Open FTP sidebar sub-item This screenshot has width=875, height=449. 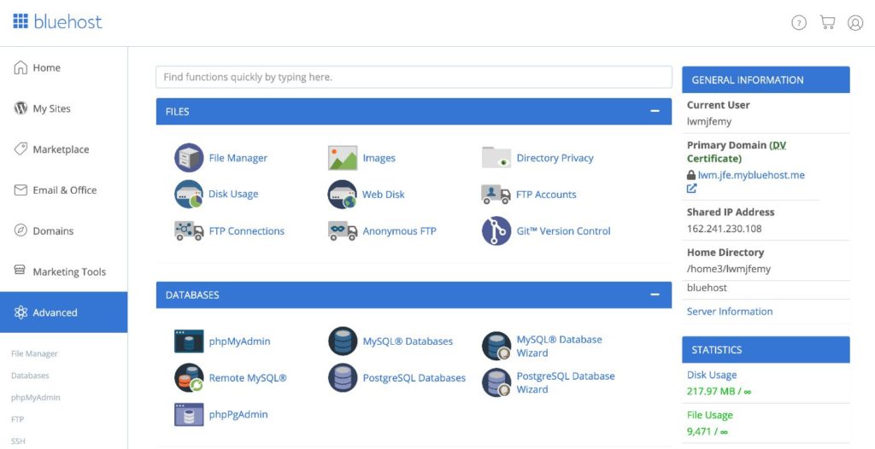(x=17, y=419)
